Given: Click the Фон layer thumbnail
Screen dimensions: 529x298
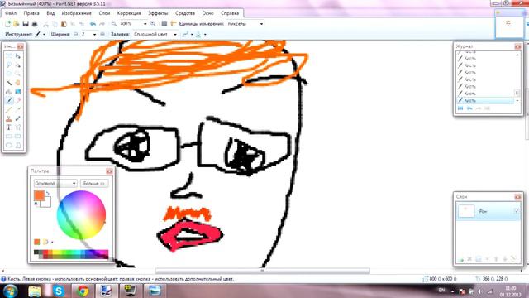Looking at the screenshot, I should coord(466,211).
